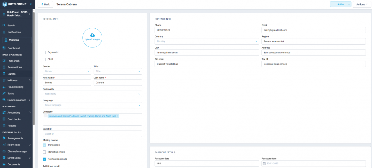
Task: Enable the Paymaster checkbox
Action: point(44,52)
